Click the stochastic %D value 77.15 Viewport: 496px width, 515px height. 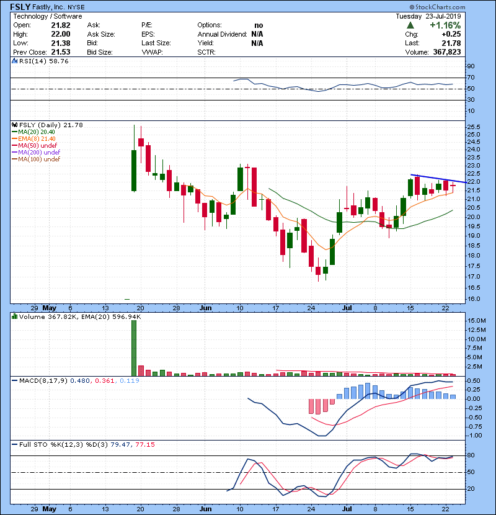pos(145,444)
